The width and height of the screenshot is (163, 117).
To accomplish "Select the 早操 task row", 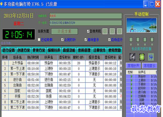I will click(62, 96).
